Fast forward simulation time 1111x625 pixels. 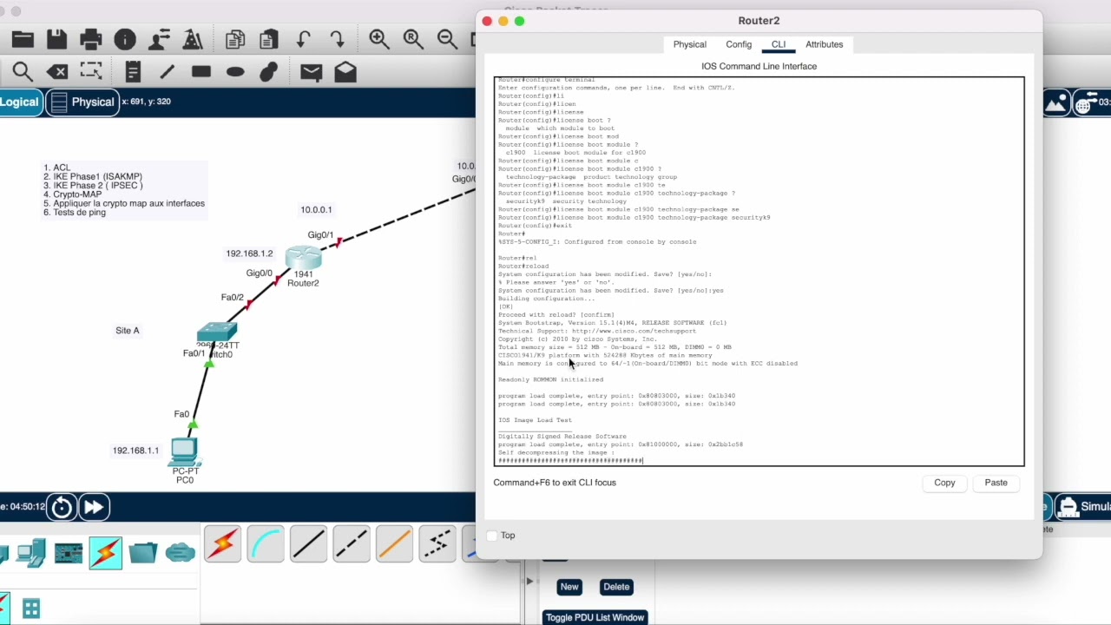coord(94,507)
